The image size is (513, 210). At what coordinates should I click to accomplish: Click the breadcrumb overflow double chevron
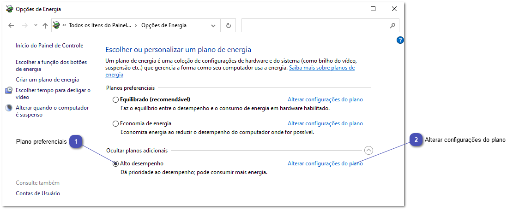tap(65, 25)
